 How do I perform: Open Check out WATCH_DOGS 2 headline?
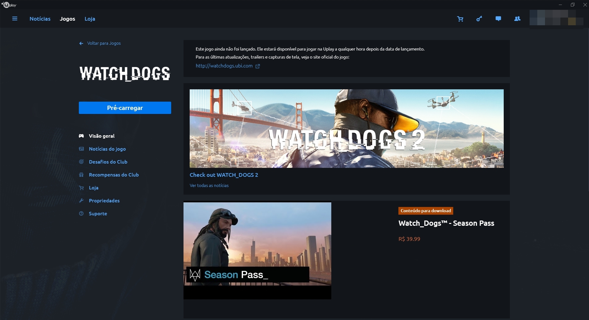tap(224, 175)
